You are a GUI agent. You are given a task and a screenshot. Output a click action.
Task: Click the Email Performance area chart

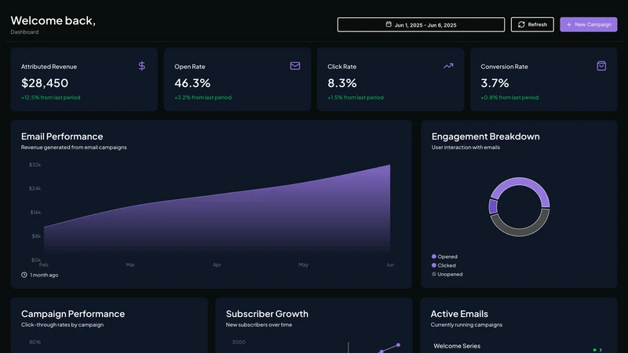tap(217, 209)
